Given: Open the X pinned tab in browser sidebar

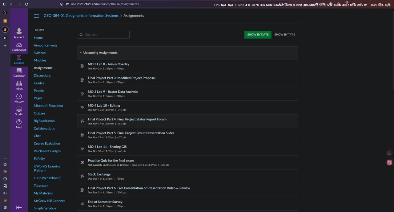Looking at the screenshot, I should pos(5,13).
